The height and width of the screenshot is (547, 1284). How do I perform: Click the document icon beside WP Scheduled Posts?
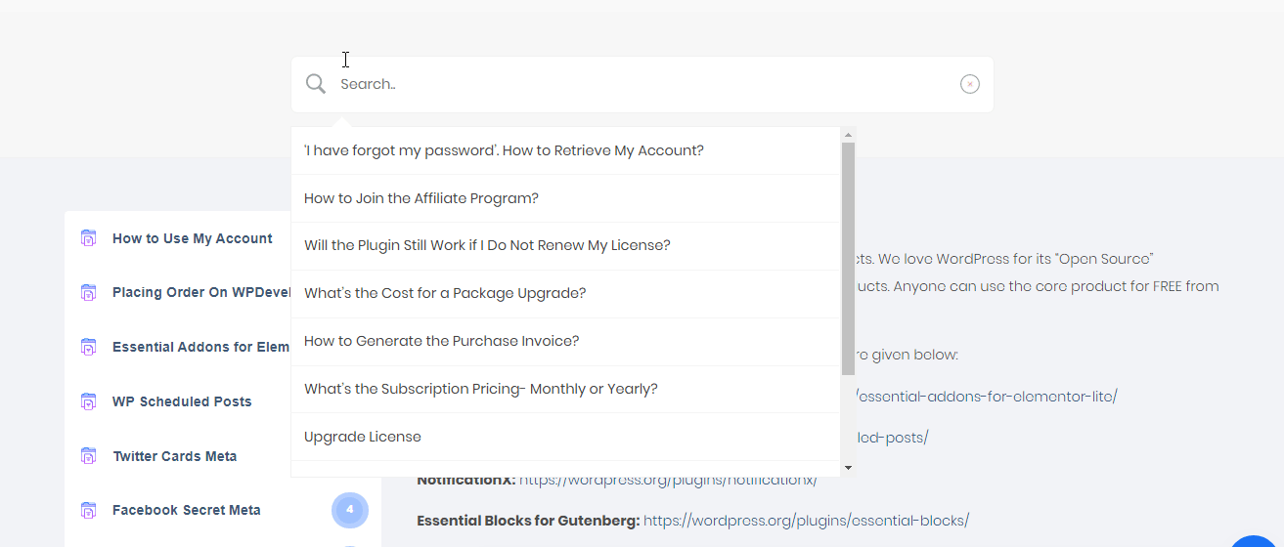coord(88,401)
